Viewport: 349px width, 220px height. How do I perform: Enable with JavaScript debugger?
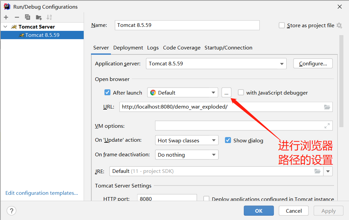point(241,92)
